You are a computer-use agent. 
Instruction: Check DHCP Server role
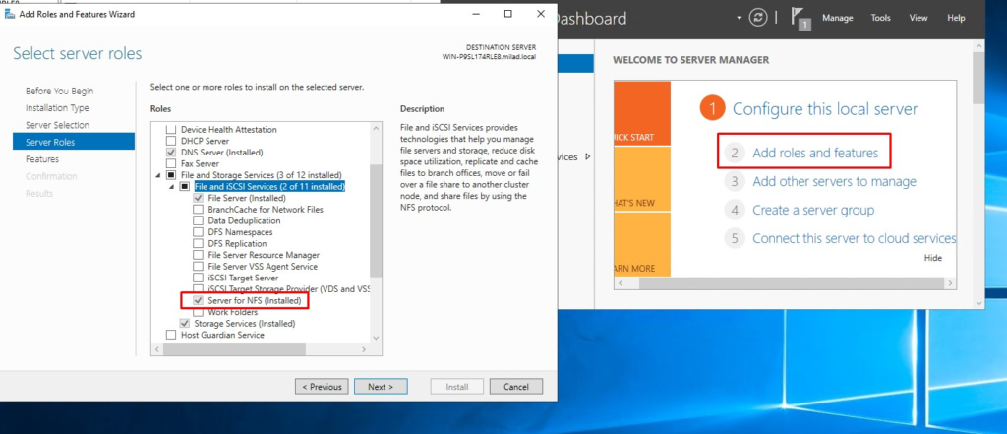click(171, 141)
